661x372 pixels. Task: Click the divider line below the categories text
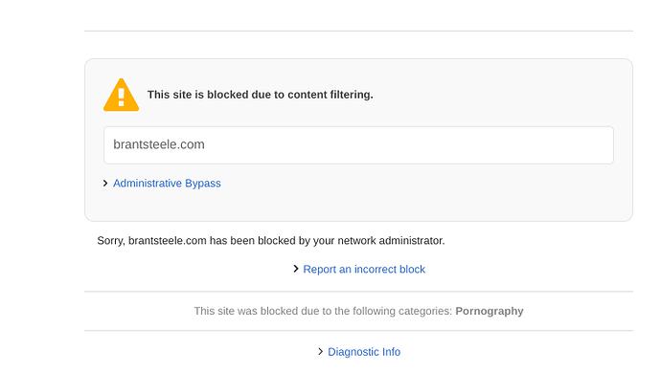pyautogui.click(x=358, y=330)
